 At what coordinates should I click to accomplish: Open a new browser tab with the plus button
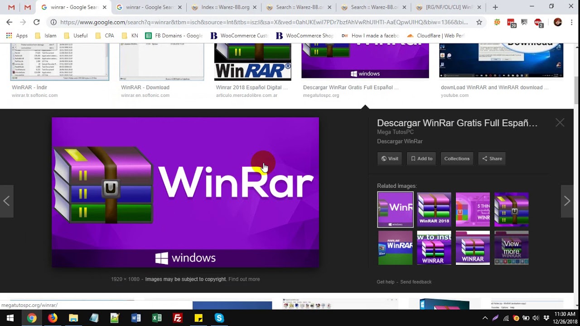click(495, 7)
